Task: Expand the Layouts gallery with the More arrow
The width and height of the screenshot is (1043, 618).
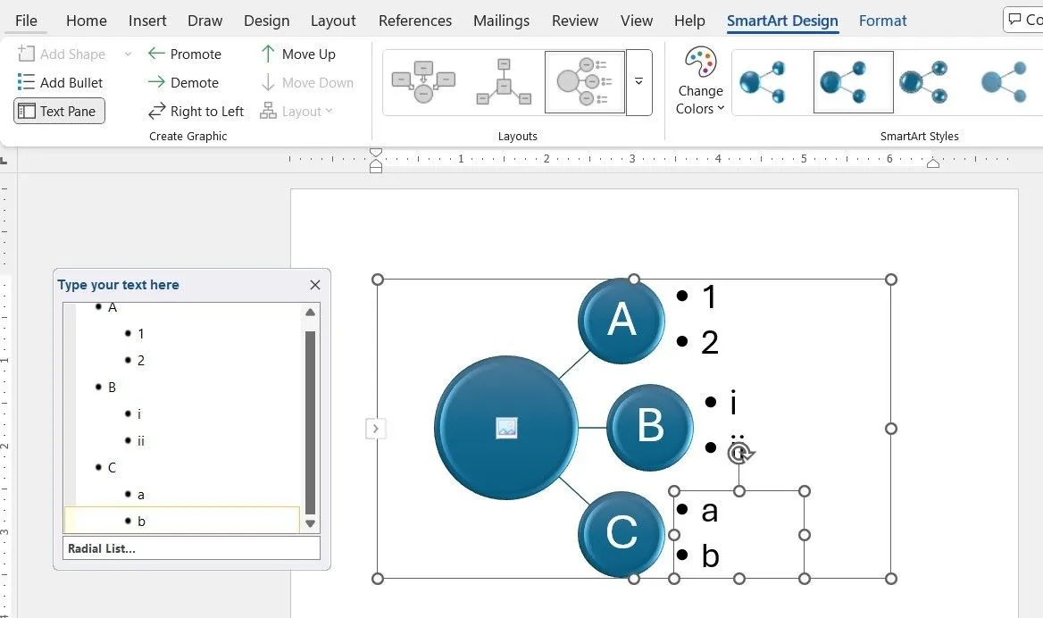Action: (x=638, y=81)
